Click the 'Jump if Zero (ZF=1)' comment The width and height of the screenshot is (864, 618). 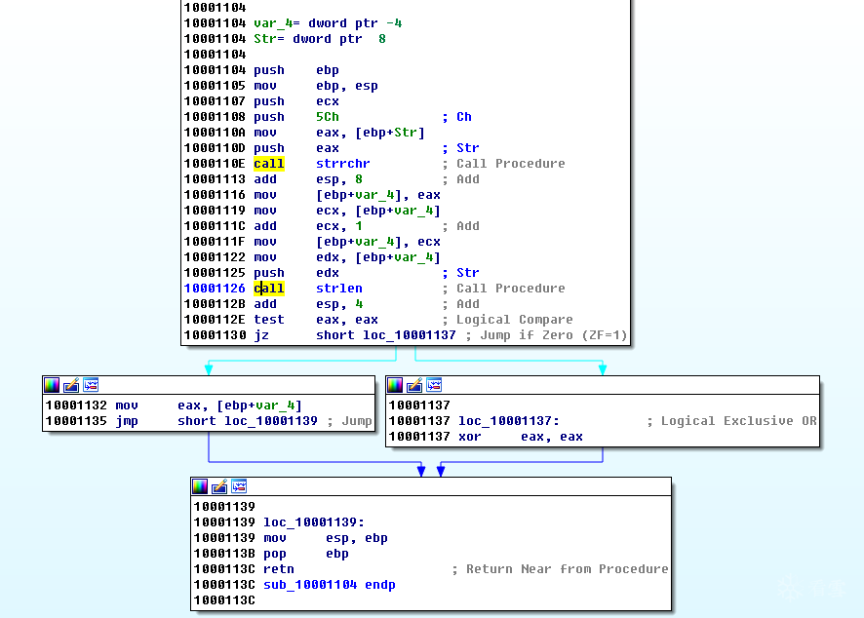(x=546, y=335)
